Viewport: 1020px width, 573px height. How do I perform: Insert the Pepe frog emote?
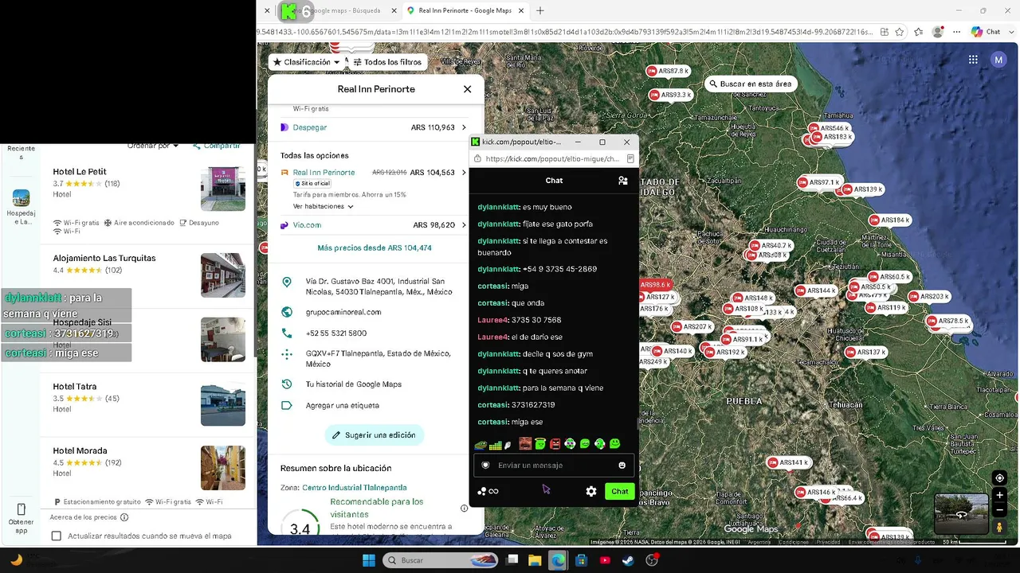click(x=481, y=444)
